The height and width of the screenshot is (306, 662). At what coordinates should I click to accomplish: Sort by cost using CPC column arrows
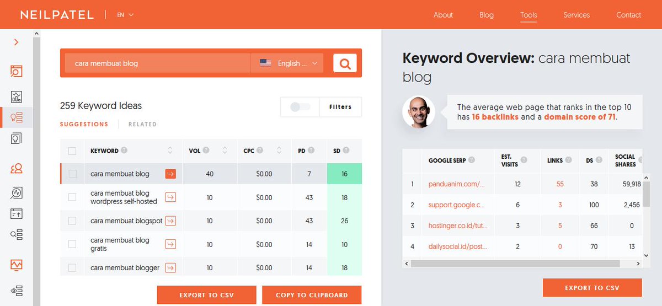point(279,151)
